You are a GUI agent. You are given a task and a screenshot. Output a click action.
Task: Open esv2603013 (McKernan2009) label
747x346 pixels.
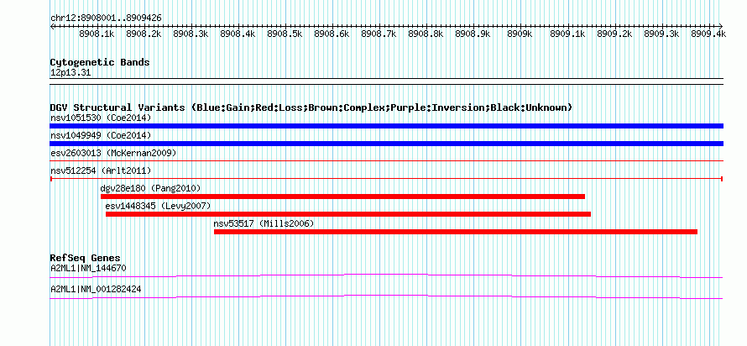coord(113,153)
